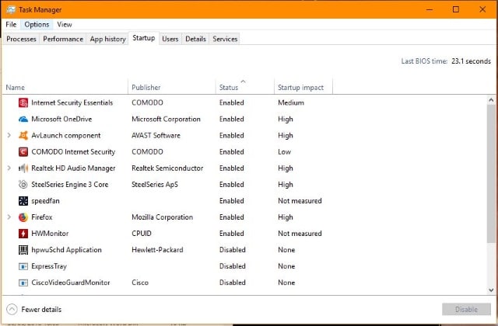Viewport: 498px width, 326px height.
Task: Click the Firefox icon
Action: tap(23, 217)
